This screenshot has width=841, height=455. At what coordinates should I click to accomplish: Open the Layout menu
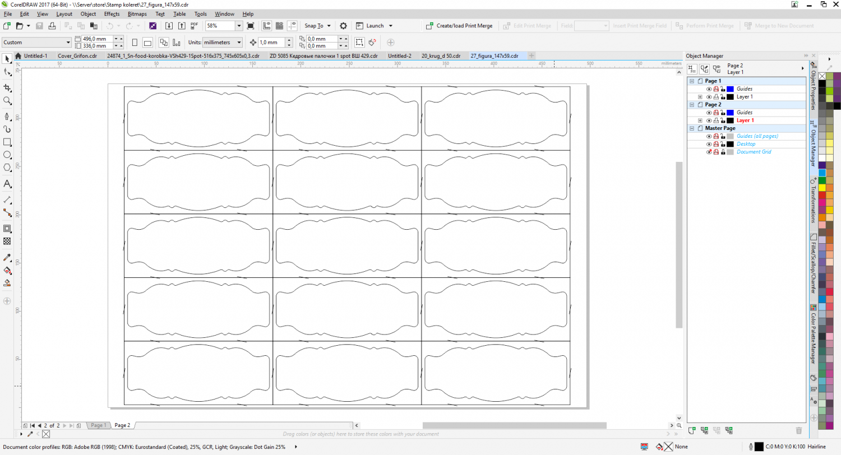click(x=64, y=13)
